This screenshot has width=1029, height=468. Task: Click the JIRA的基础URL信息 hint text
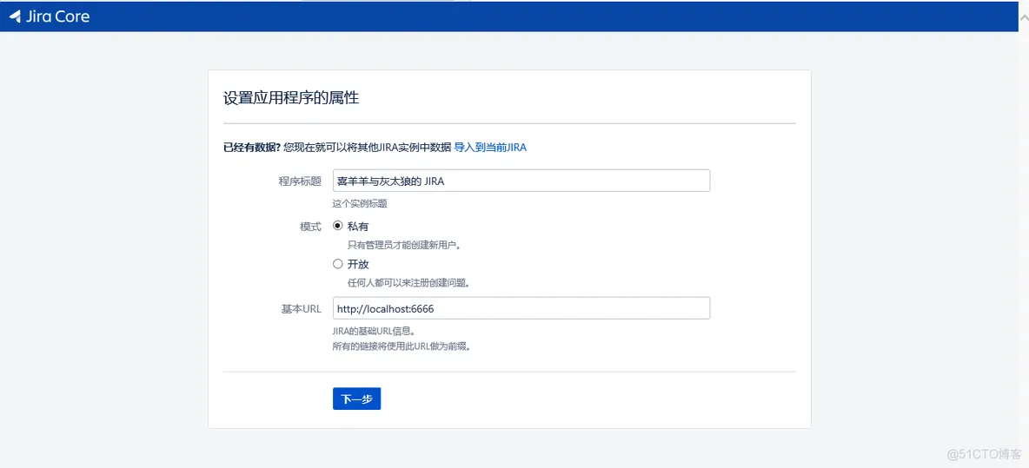coord(374,331)
